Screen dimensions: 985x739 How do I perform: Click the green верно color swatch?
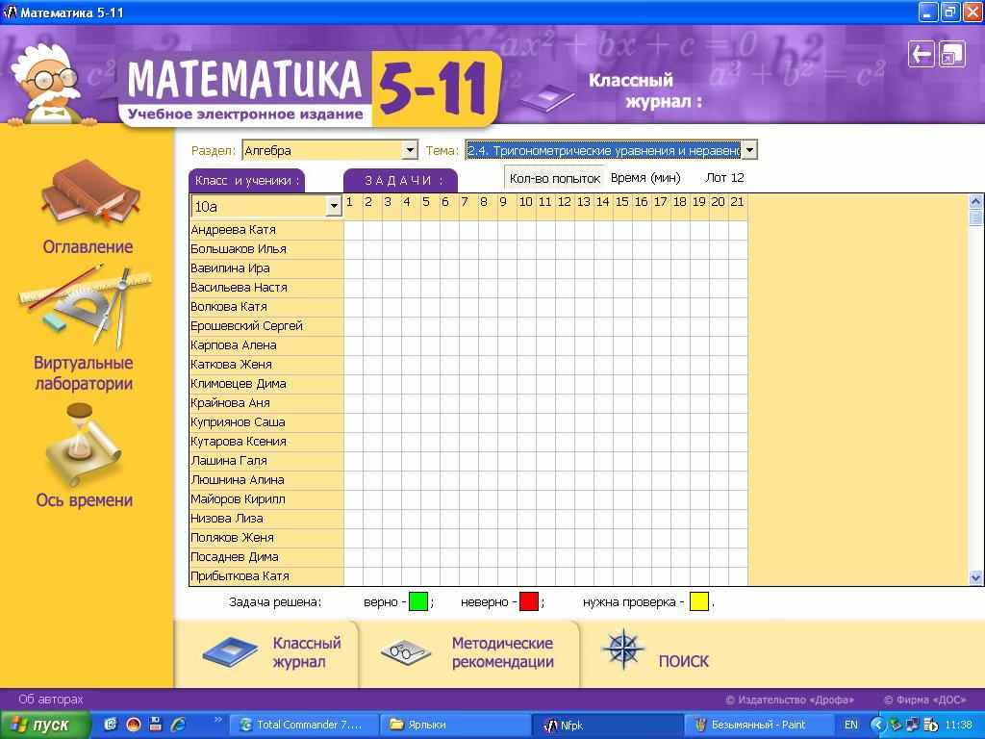click(418, 602)
